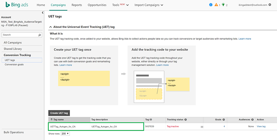
Task: Open the ellipsis beside Tag inactive
Action: pyautogui.click(x=202, y=127)
